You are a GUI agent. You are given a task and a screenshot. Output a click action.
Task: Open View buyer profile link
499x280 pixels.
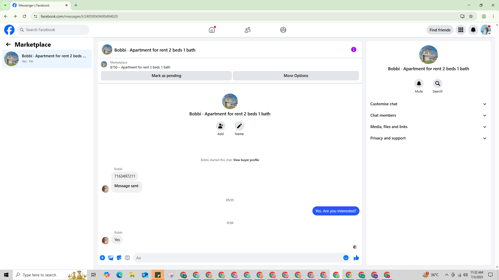click(246, 160)
